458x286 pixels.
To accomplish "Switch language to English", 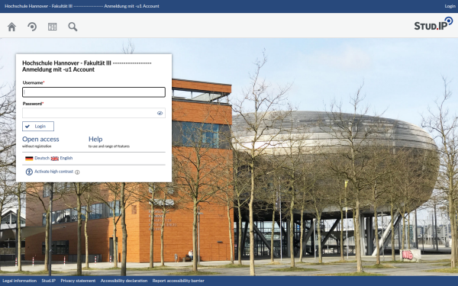I will tap(66, 158).
